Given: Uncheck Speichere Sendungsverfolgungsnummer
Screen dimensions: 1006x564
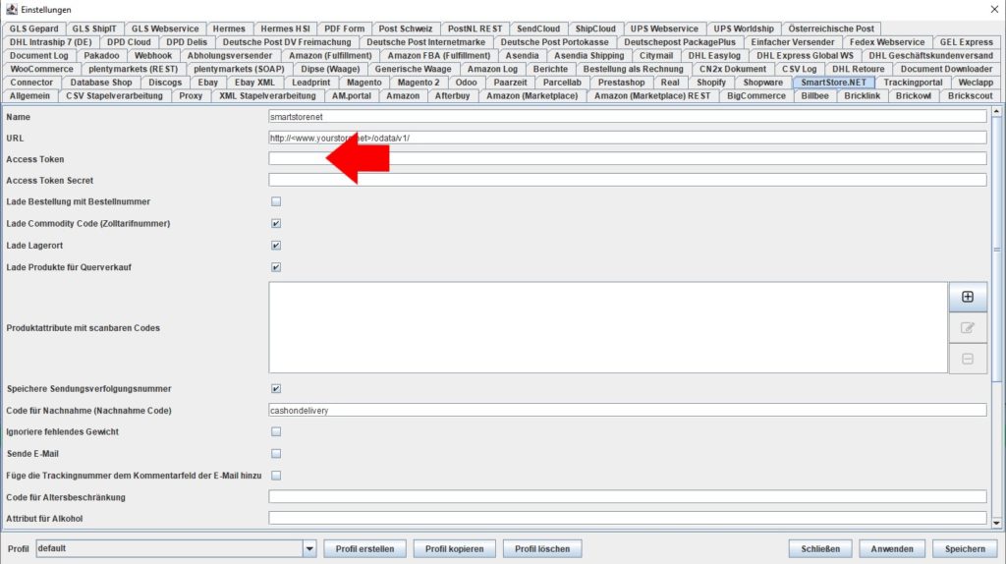Looking at the screenshot, I should [x=276, y=388].
